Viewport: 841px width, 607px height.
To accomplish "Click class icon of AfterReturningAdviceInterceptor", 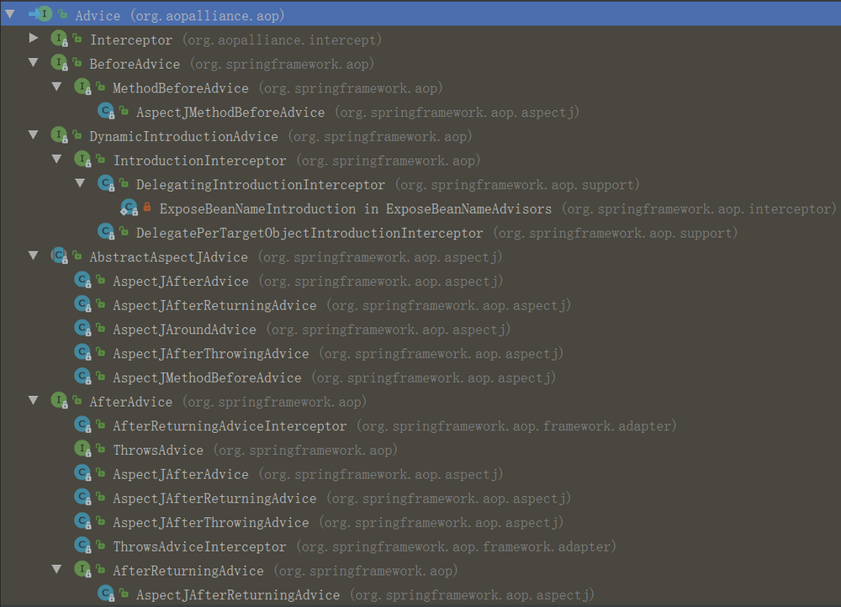I will tap(82, 425).
